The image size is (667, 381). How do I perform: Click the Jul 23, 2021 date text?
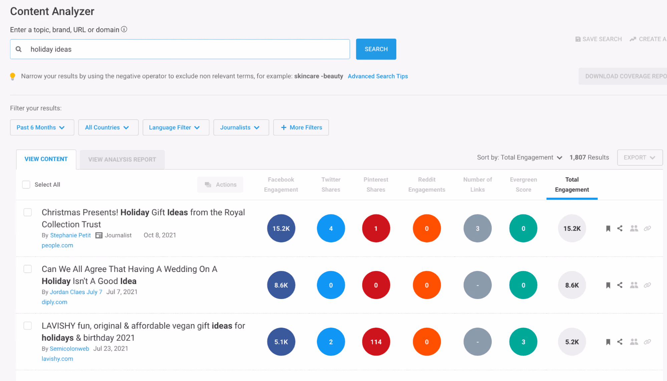[x=111, y=349]
